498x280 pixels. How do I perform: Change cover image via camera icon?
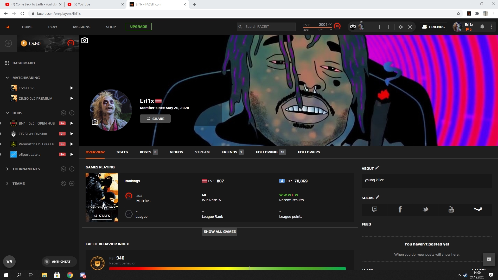[x=85, y=40]
